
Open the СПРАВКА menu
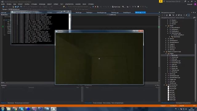[x=91, y=4]
